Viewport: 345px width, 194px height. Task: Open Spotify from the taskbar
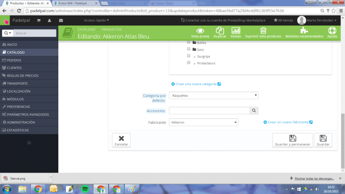[85, 189]
